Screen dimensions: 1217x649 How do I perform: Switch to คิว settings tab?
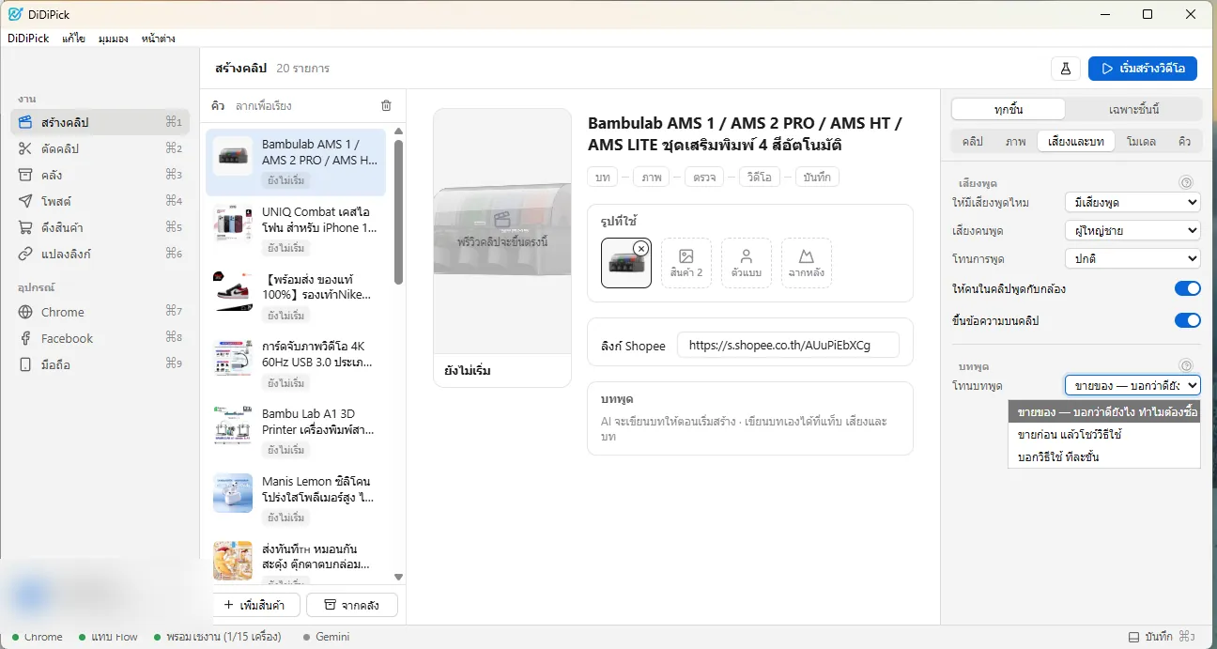point(1184,142)
